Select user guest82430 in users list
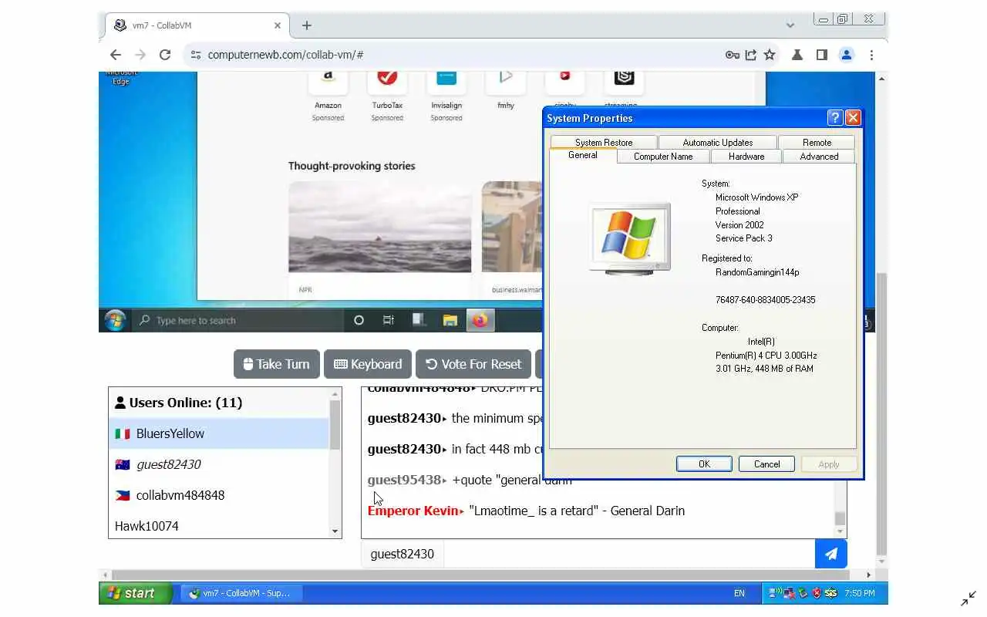Screen dimensions: 987x617 [219, 464]
